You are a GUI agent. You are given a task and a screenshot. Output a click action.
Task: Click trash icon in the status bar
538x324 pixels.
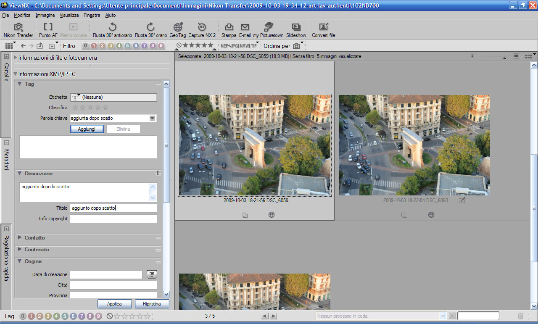point(520,316)
